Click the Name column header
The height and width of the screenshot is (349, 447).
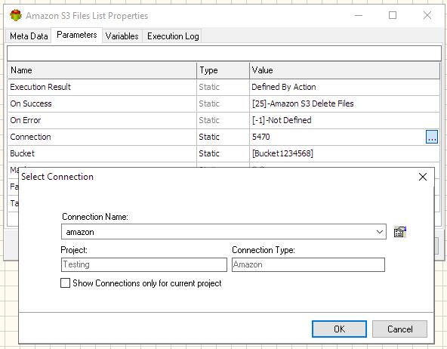click(102, 70)
